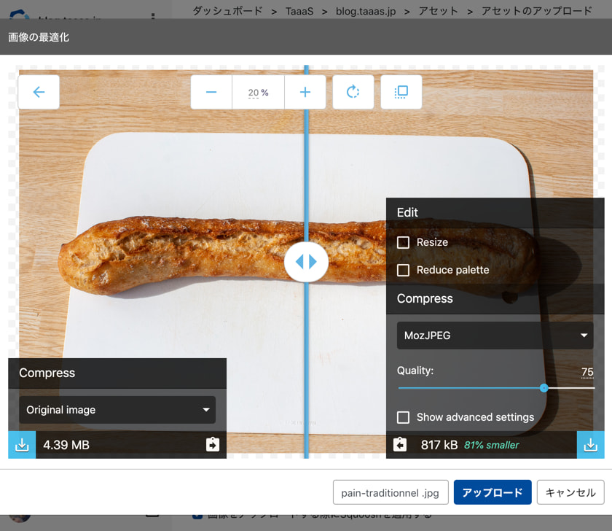
Task: Enable the Resize checkbox
Action: tap(403, 242)
